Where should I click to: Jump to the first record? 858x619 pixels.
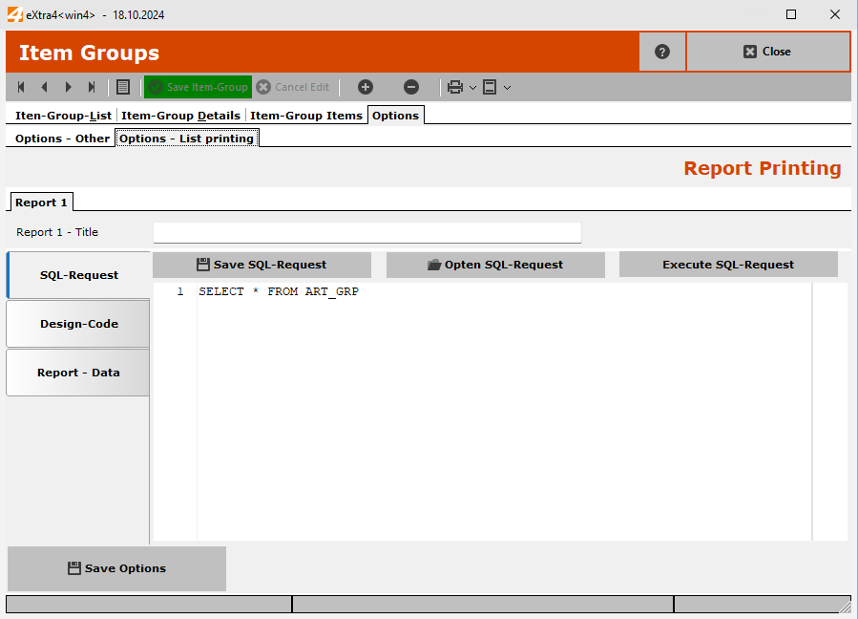pos(21,87)
